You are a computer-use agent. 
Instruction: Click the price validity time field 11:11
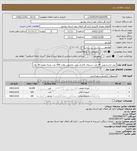(70, 37)
